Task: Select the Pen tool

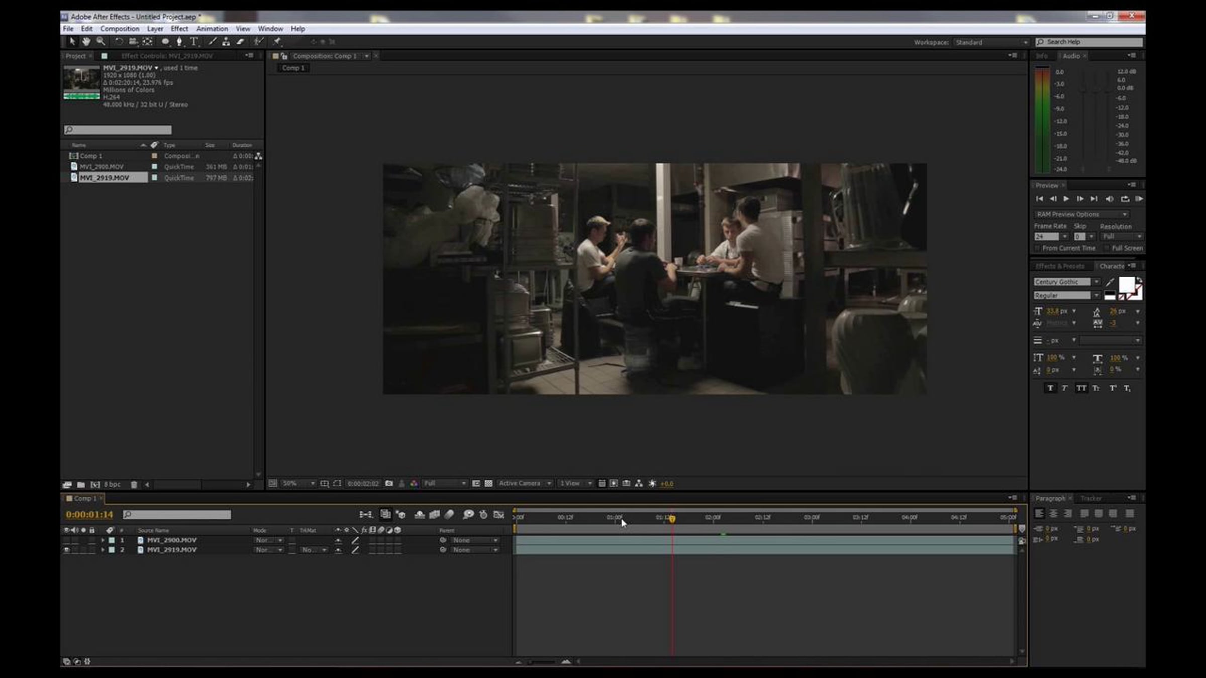Action: tap(179, 42)
